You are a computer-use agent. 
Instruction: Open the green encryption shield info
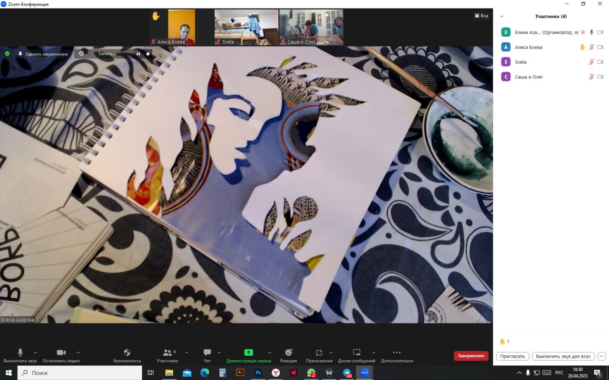(x=7, y=54)
